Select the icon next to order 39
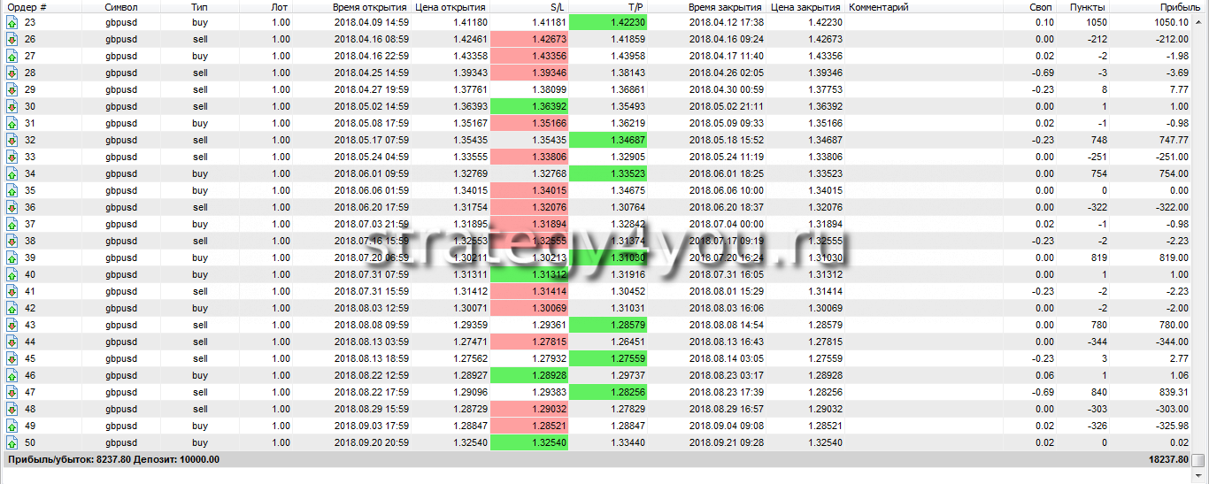This screenshot has height=484, width=1209. pyautogui.click(x=12, y=258)
